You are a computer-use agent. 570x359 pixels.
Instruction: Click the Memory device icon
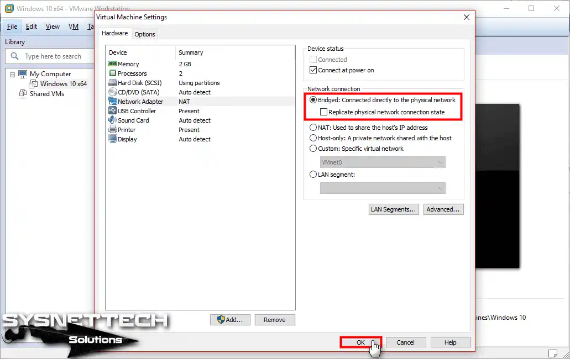coord(113,64)
